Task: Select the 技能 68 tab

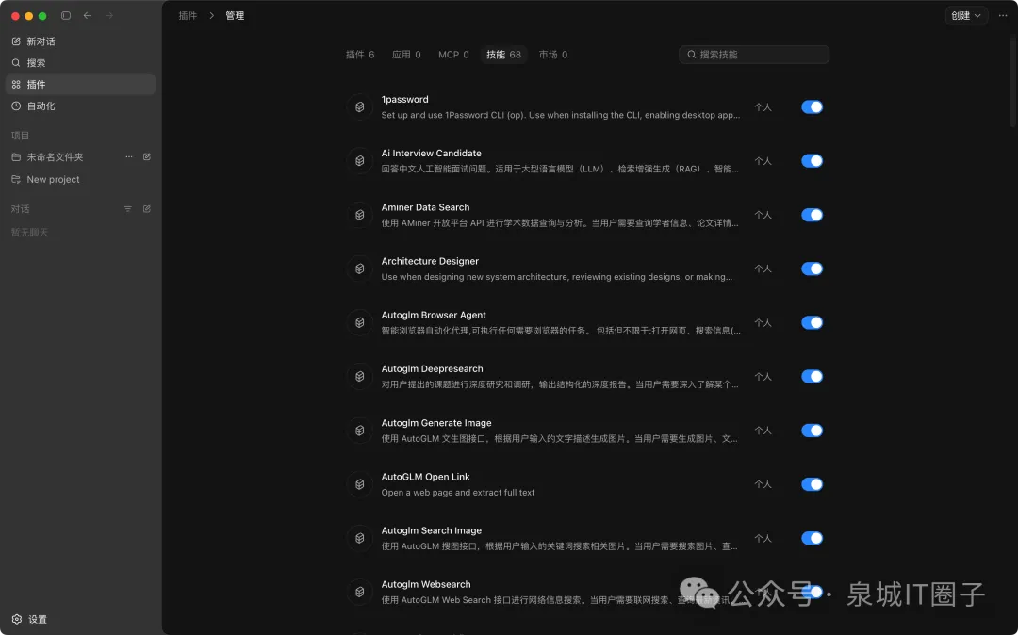Action: pos(503,55)
